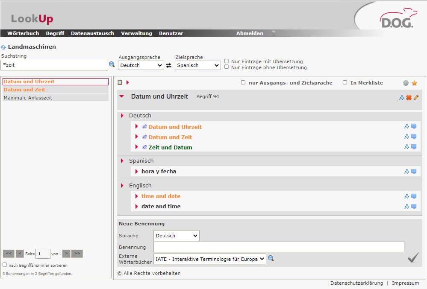Edit concept using the pencil icon
427x289 pixels.
(416, 97)
